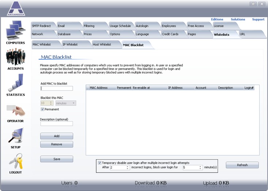This screenshot has height=191, width=268.
Task: Click the Upload 0 KB status text
Action: coord(216,183)
